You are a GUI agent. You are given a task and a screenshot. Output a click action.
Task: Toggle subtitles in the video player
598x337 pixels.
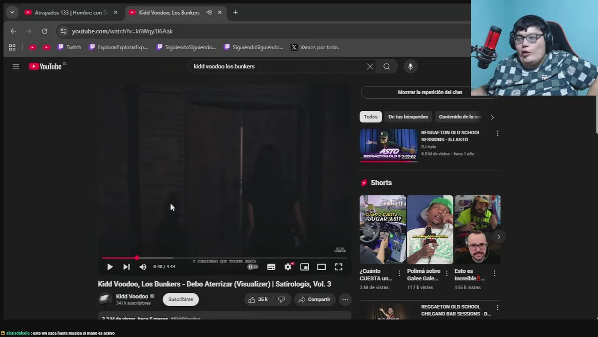pyautogui.click(x=271, y=267)
